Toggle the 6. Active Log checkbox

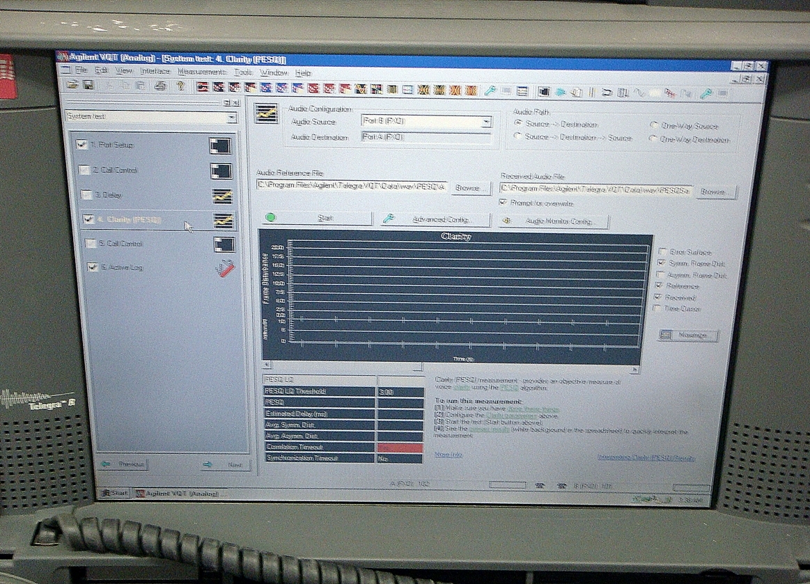coord(93,267)
